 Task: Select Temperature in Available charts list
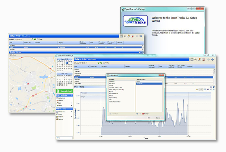coord(113,98)
